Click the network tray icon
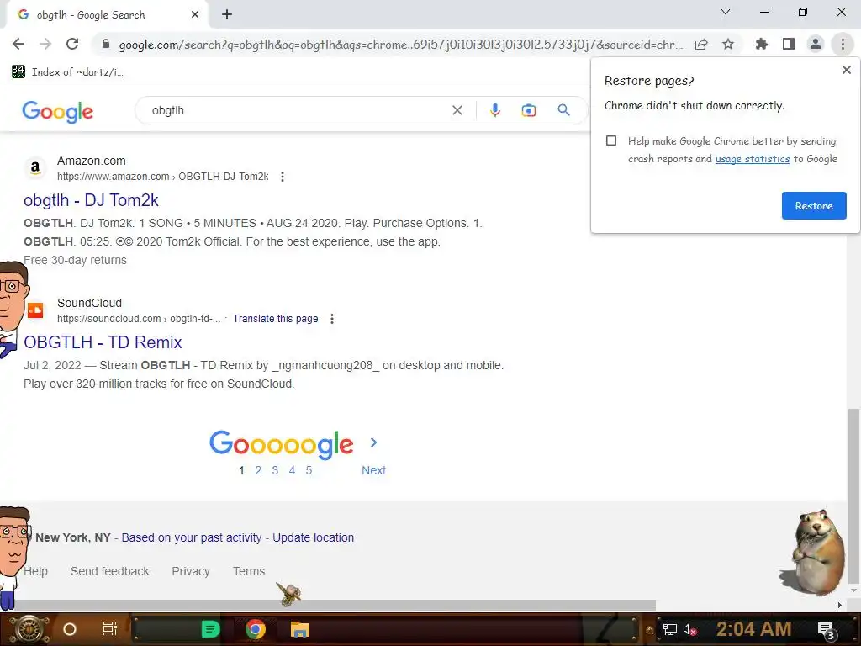Image resolution: width=861 pixels, height=646 pixels. 669,630
